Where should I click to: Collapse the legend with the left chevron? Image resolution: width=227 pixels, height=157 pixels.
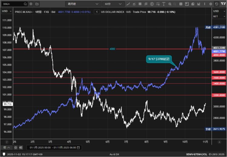97,12
